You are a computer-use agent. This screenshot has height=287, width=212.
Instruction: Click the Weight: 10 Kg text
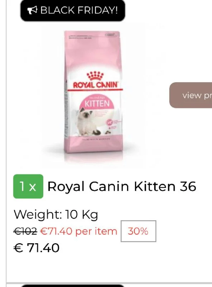tap(56, 214)
